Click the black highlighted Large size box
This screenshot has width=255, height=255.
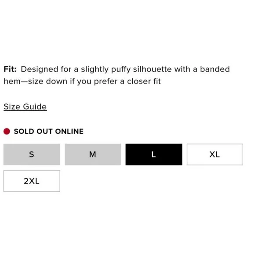point(154,154)
